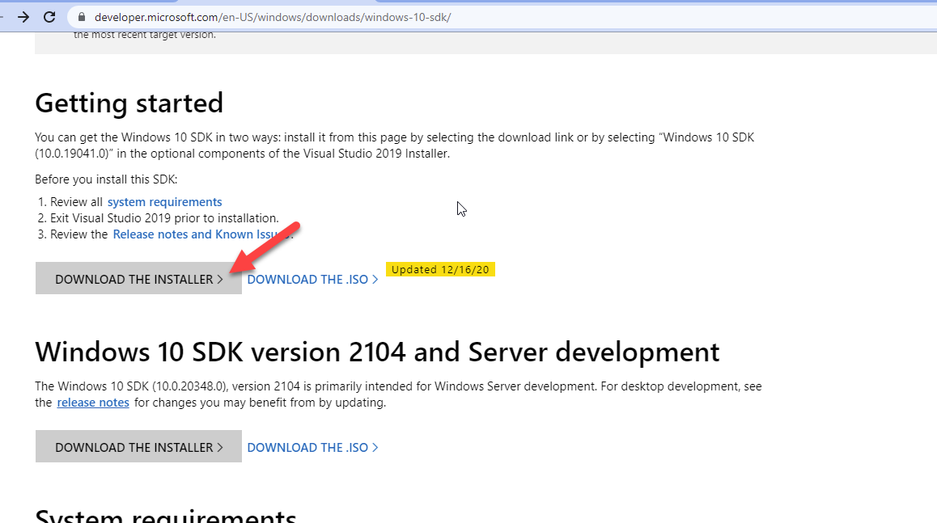The width and height of the screenshot is (937, 523).
Task: Focus the address bar URL
Action: pyautogui.click(x=272, y=17)
